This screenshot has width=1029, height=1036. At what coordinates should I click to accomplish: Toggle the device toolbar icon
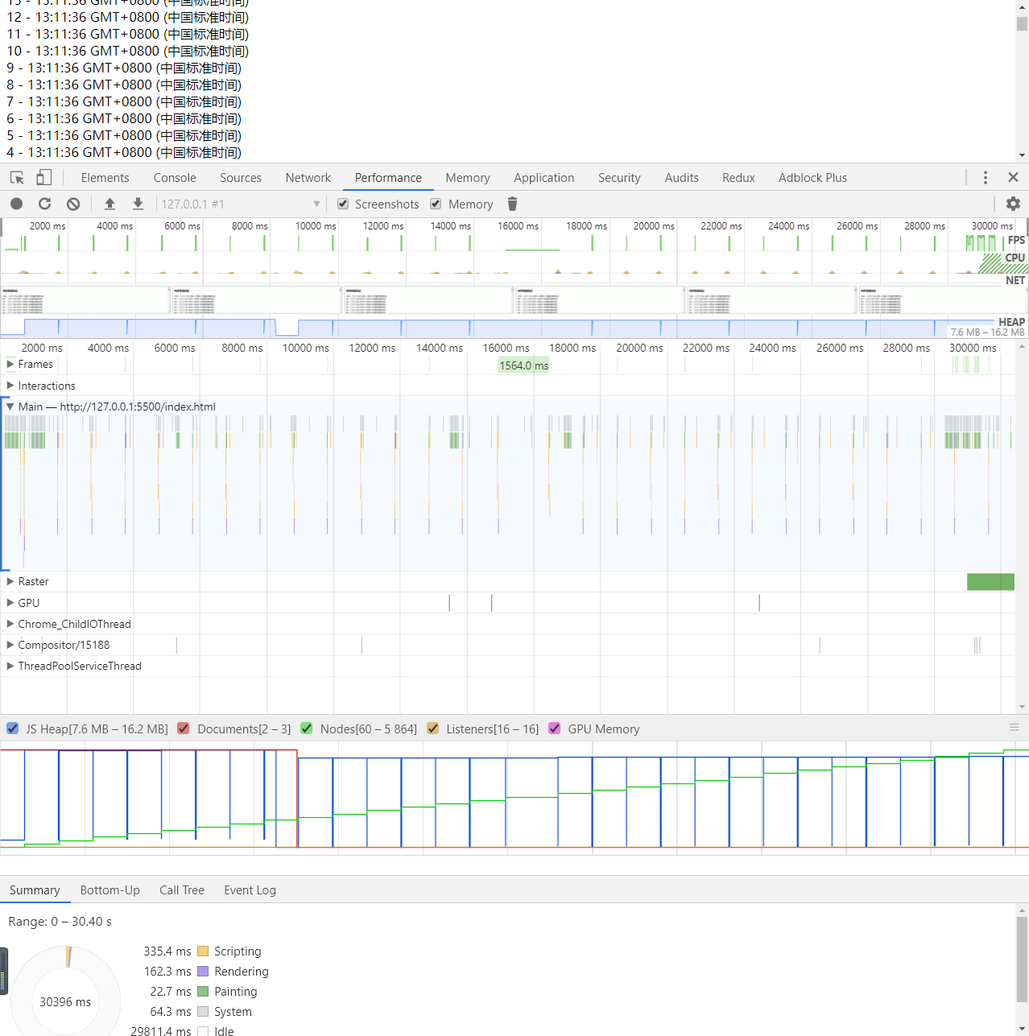44,178
